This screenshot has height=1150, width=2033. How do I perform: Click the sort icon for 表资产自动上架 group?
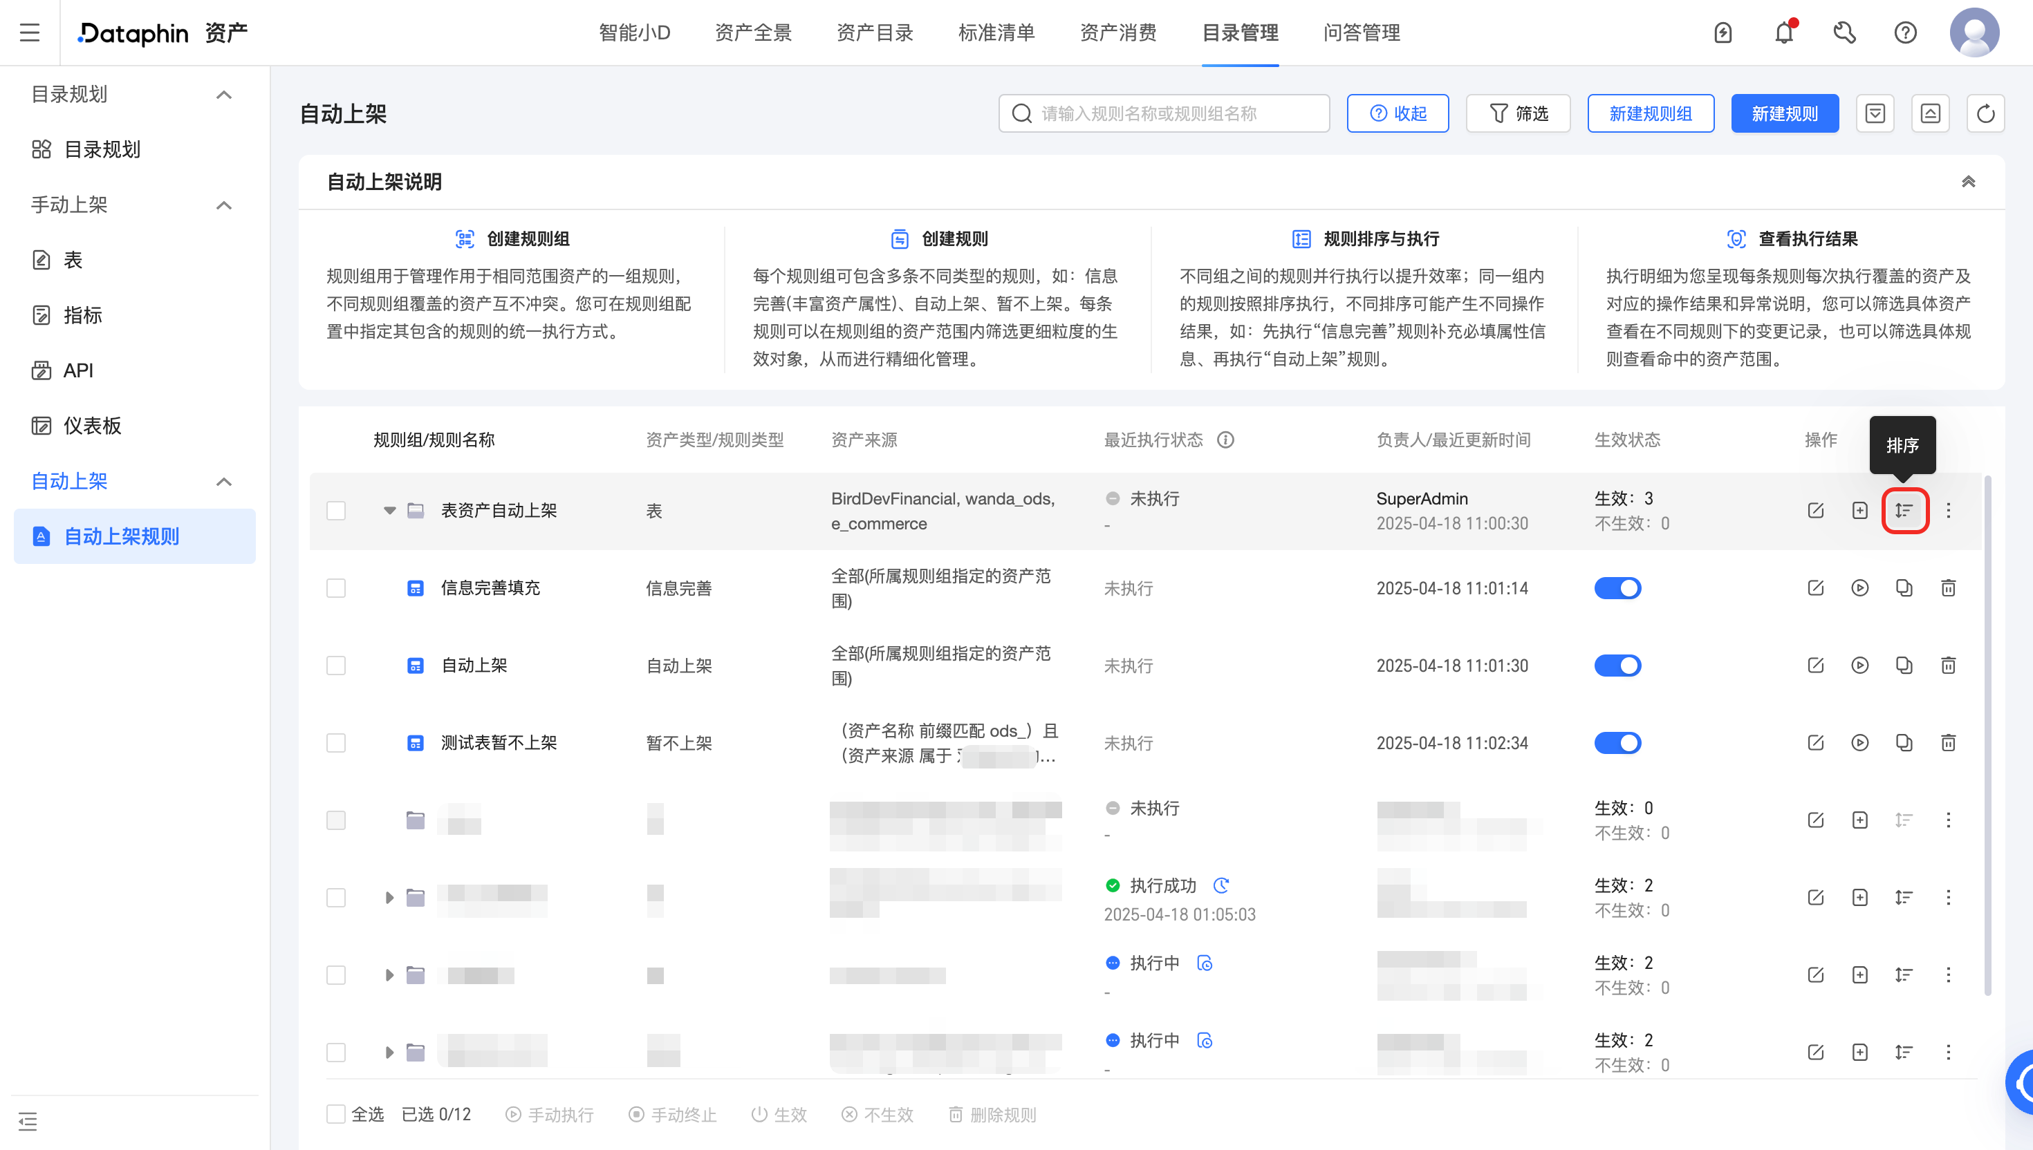(1904, 510)
